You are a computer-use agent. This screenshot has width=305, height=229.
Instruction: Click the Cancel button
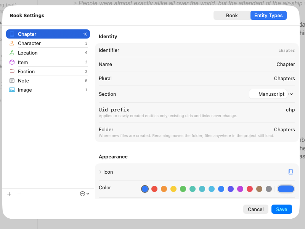(x=255, y=209)
